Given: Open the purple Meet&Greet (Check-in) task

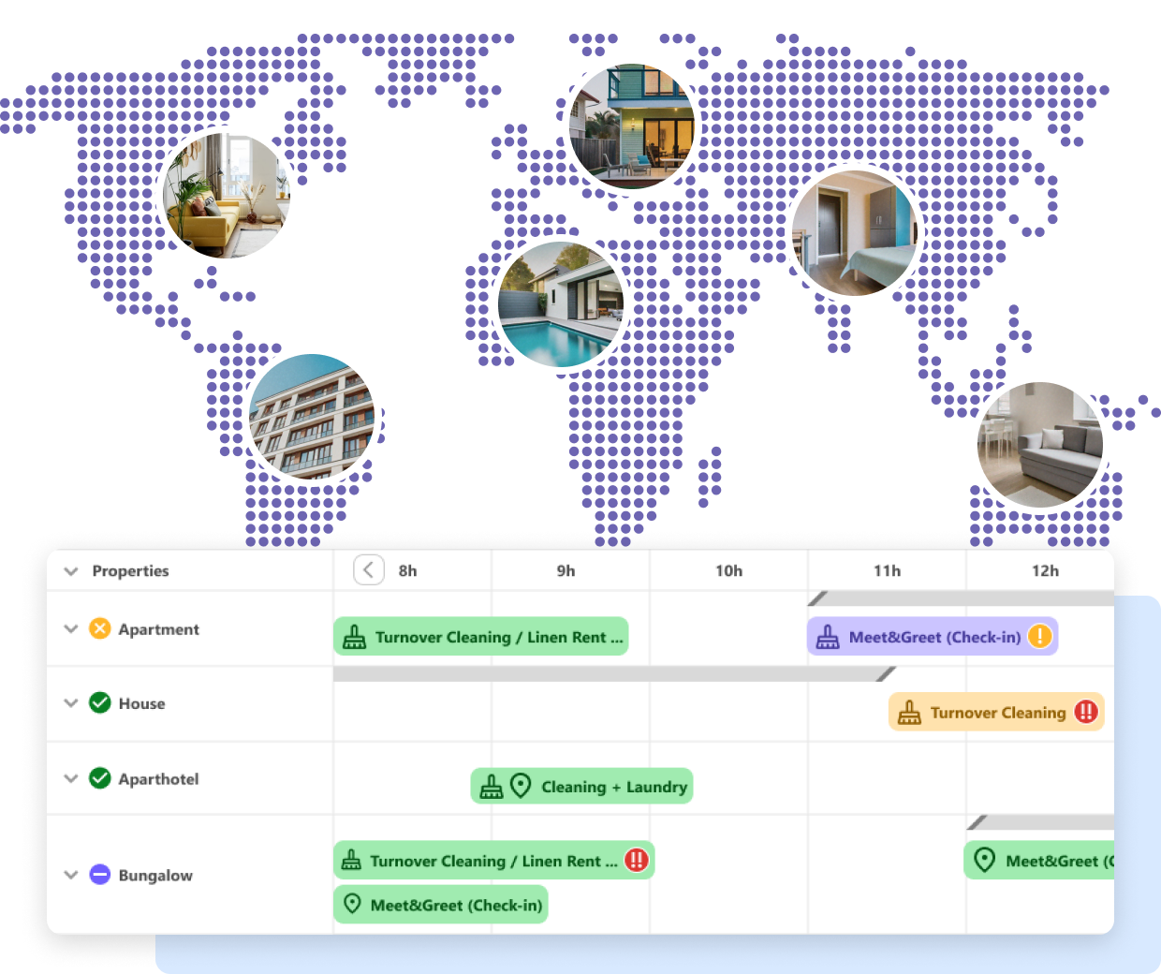Looking at the screenshot, I should pos(933,637).
